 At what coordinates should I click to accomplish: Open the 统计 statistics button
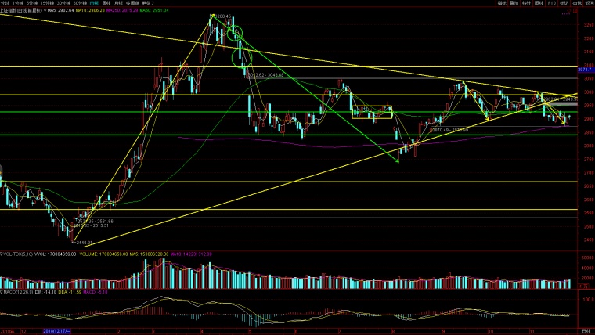coord(526,3)
